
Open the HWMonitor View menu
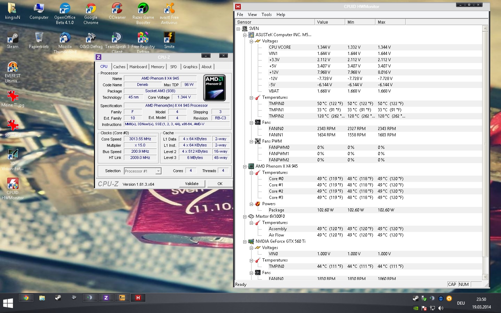tap(252, 15)
